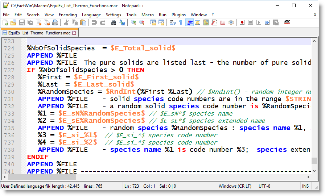Click the horizontal scrollbar left arrow
The height and width of the screenshot is (196, 325).
point(5,177)
